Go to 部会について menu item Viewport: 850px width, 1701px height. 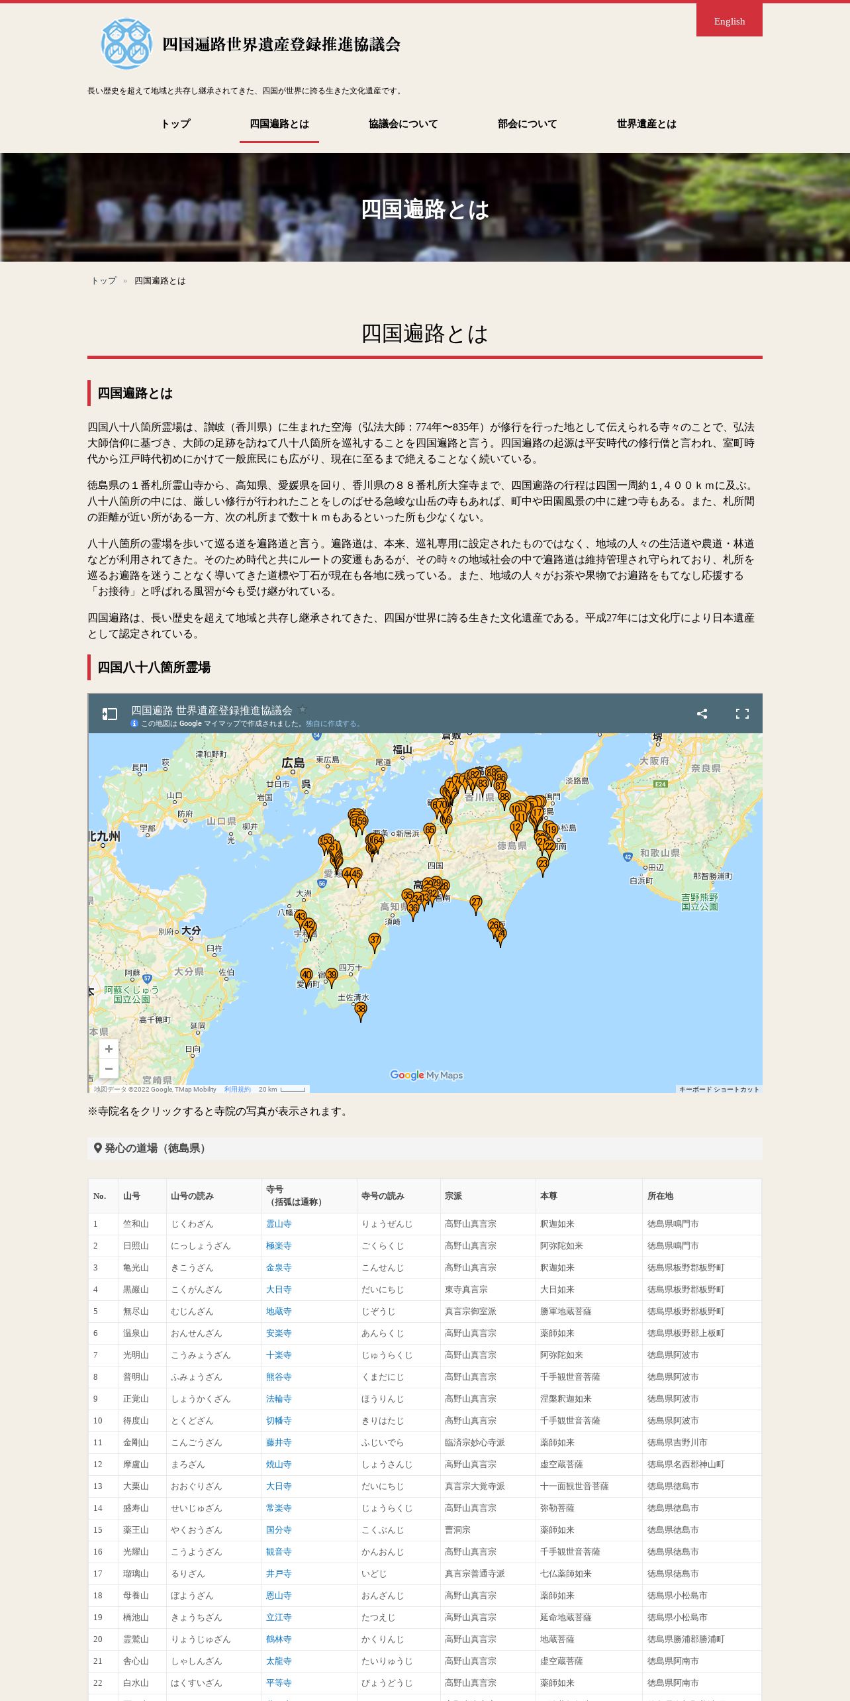(x=528, y=124)
